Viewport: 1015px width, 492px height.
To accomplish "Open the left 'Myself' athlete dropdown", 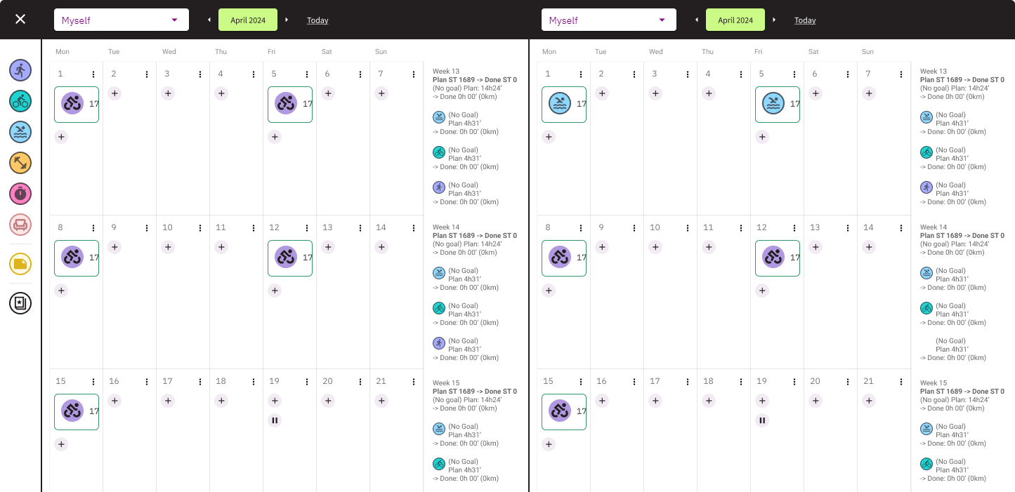I will pos(121,20).
